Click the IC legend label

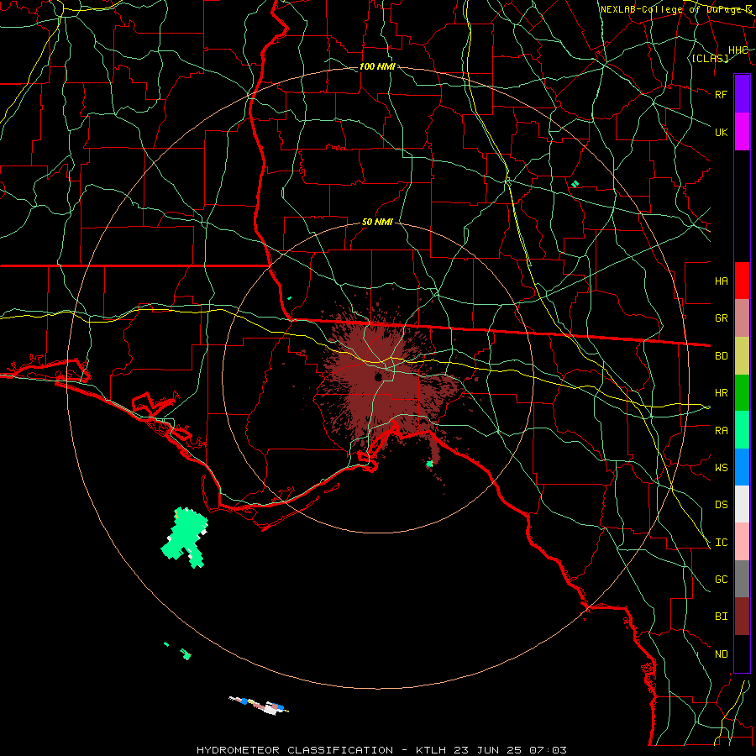(x=721, y=543)
